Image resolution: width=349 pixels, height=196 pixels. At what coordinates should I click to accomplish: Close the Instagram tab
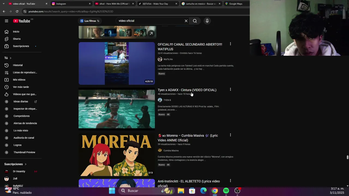[x=90, y=4]
